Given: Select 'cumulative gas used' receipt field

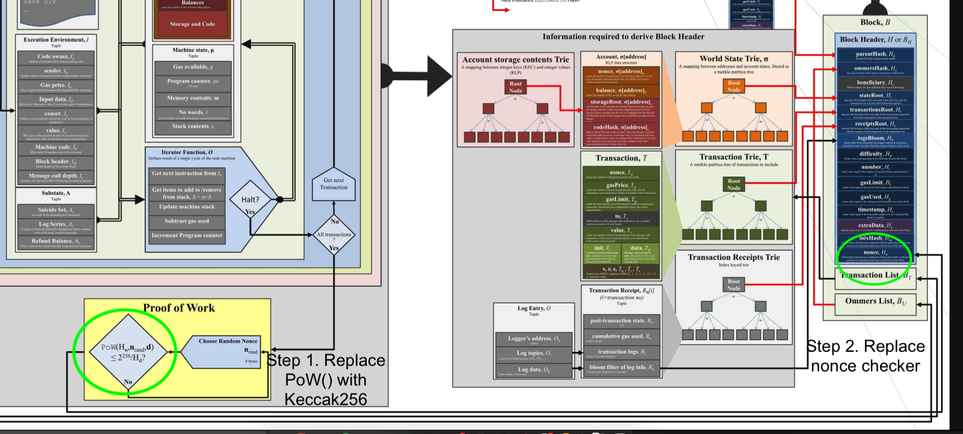Looking at the screenshot, I should pyautogui.click(x=621, y=337).
